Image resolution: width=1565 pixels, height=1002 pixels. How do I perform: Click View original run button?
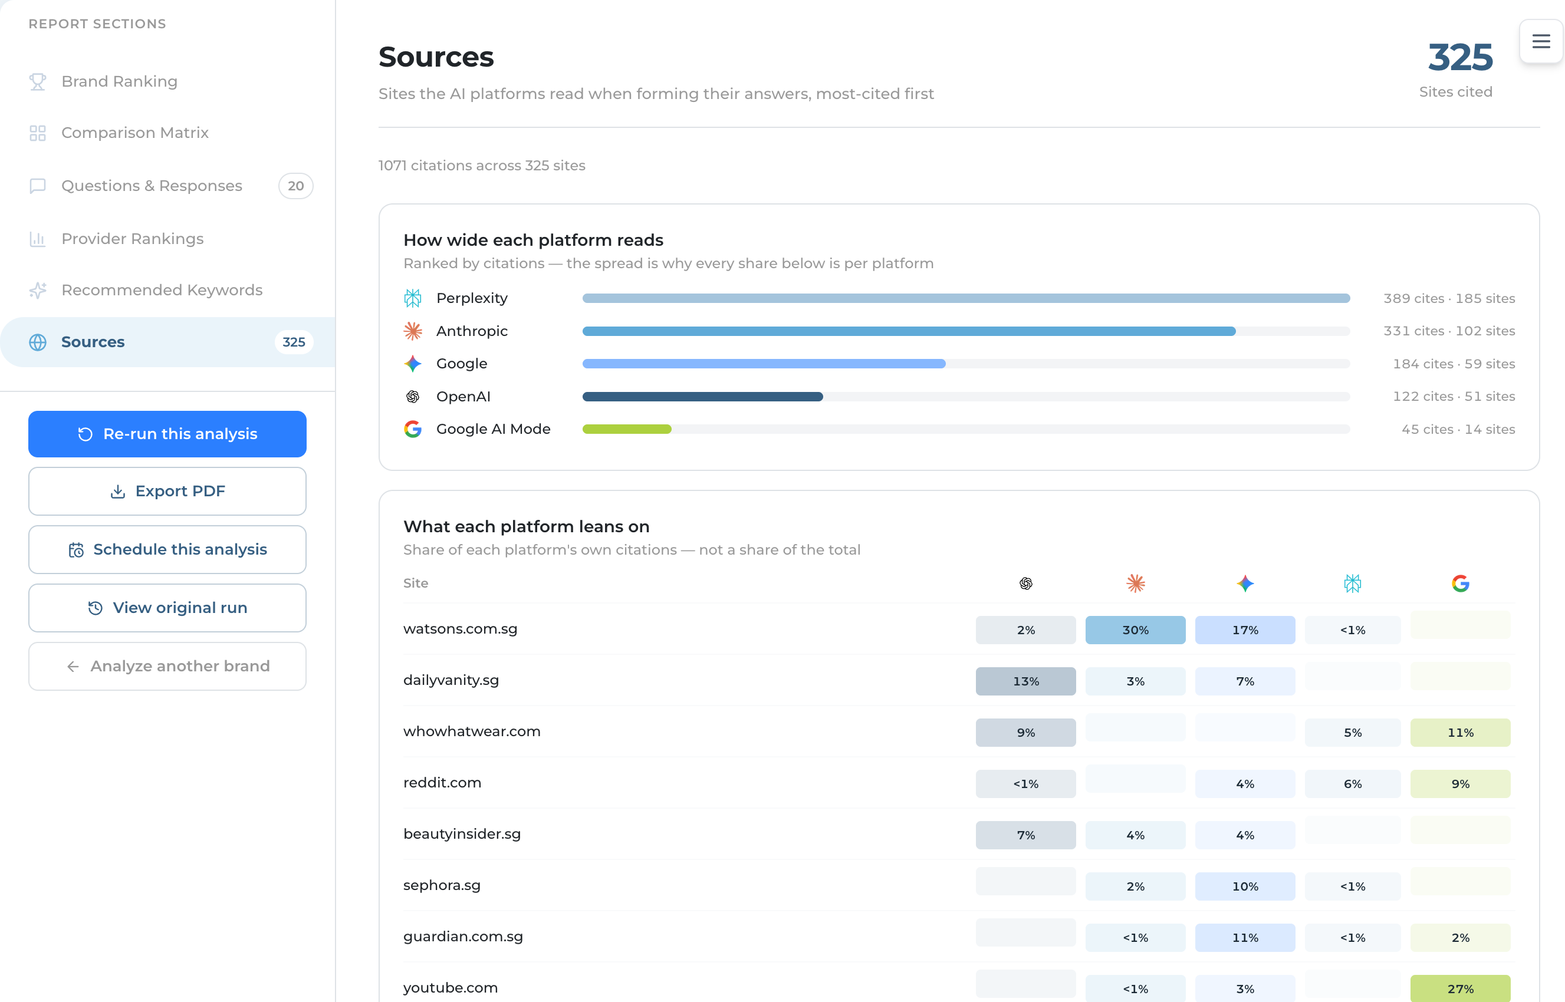point(167,608)
